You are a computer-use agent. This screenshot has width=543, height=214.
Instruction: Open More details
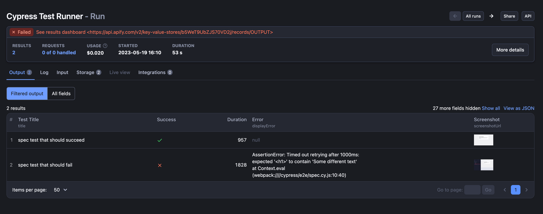(510, 50)
